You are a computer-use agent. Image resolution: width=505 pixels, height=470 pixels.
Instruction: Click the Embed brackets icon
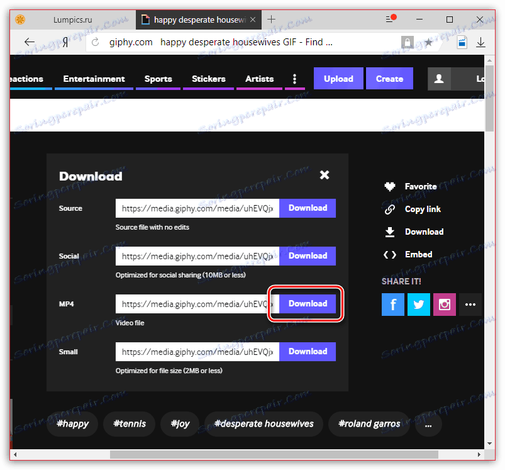coord(390,254)
